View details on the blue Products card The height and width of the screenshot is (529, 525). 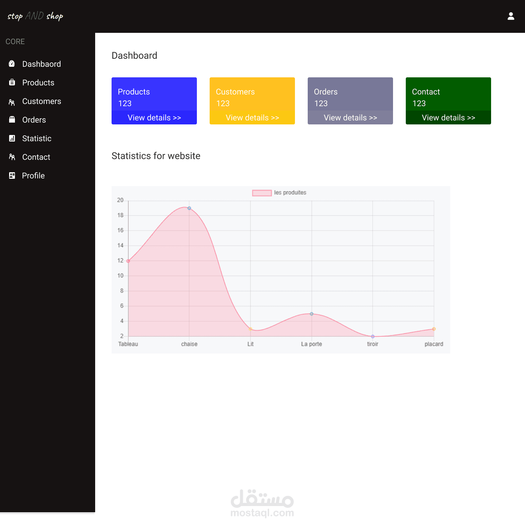(x=154, y=117)
